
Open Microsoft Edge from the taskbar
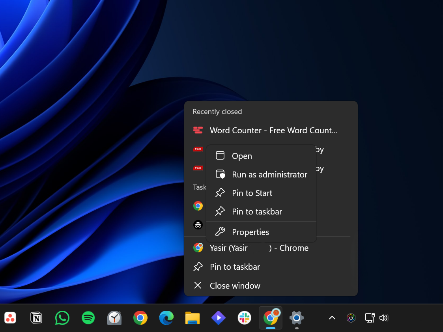[x=166, y=317]
